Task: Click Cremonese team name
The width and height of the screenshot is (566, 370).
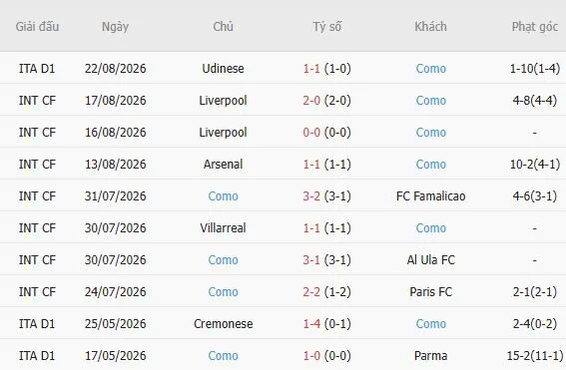Action: point(223,324)
